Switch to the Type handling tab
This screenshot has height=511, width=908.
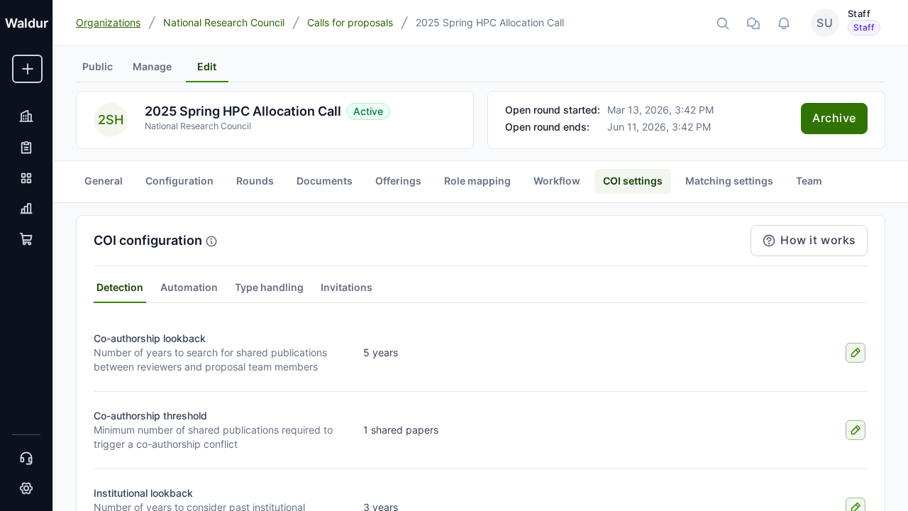coord(269,287)
